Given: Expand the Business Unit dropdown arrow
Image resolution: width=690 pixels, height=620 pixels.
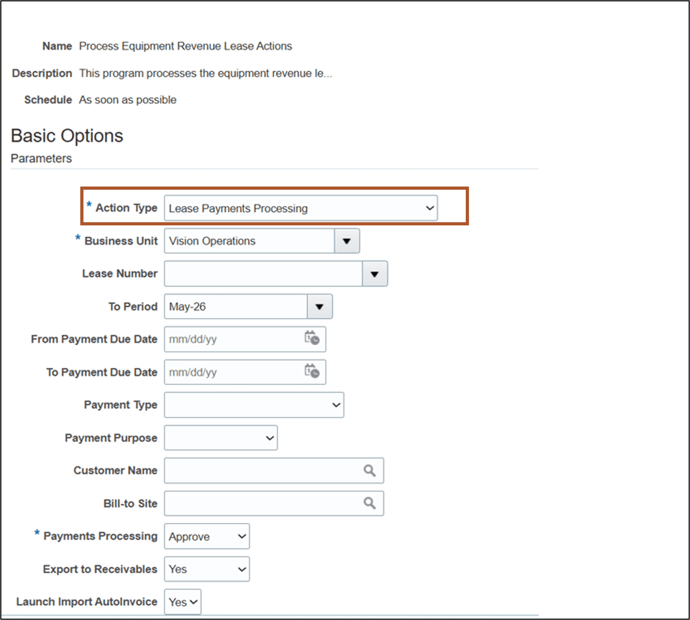Looking at the screenshot, I should tap(347, 241).
